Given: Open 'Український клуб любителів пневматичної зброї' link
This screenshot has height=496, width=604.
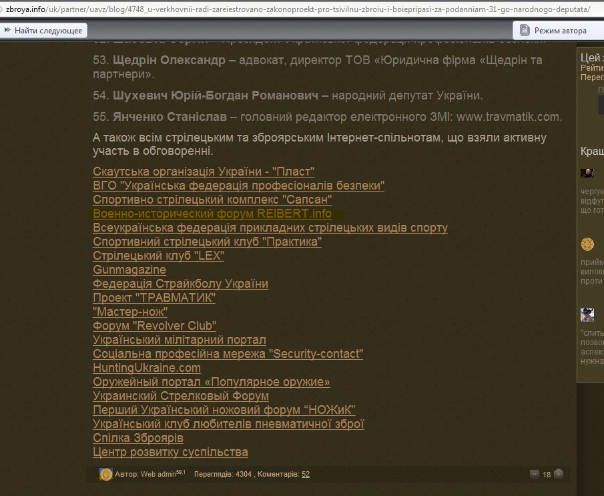Looking at the screenshot, I should click(x=228, y=424).
